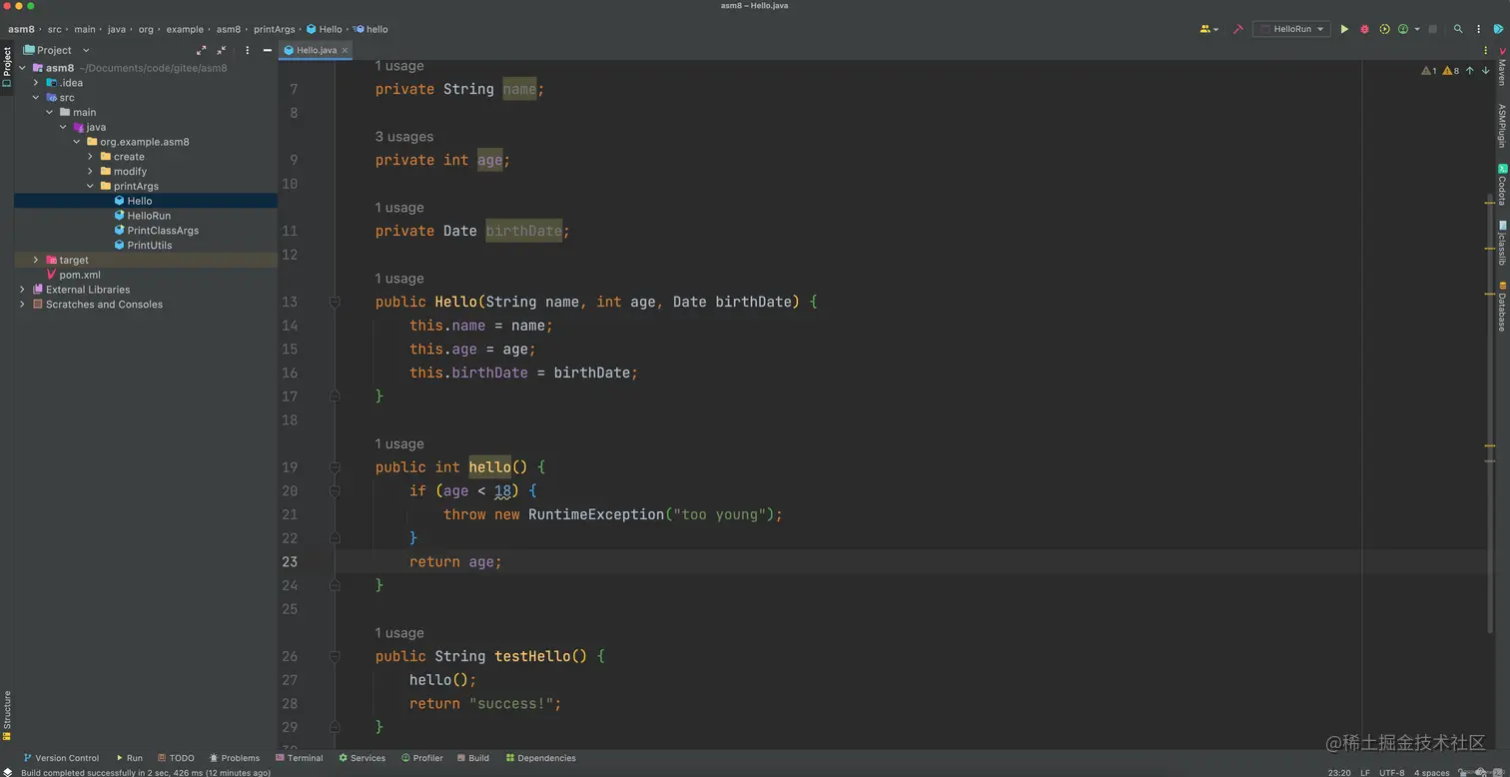The width and height of the screenshot is (1510, 777).
Task: Open the Codota side tool window
Action: 1501,185
